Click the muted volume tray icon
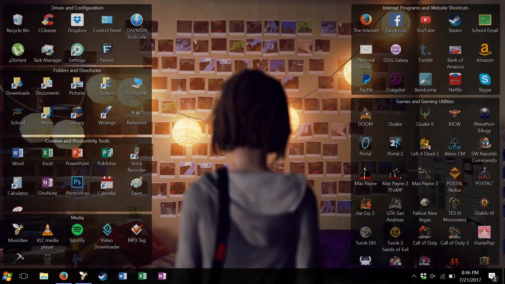Image resolution: width=505 pixels, height=284 pixels. click(x=433, y=276)
